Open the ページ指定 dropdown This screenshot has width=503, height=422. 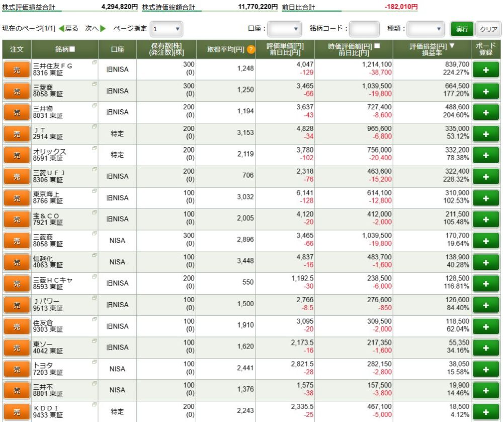pyautogui.click(x=167, y=29)
